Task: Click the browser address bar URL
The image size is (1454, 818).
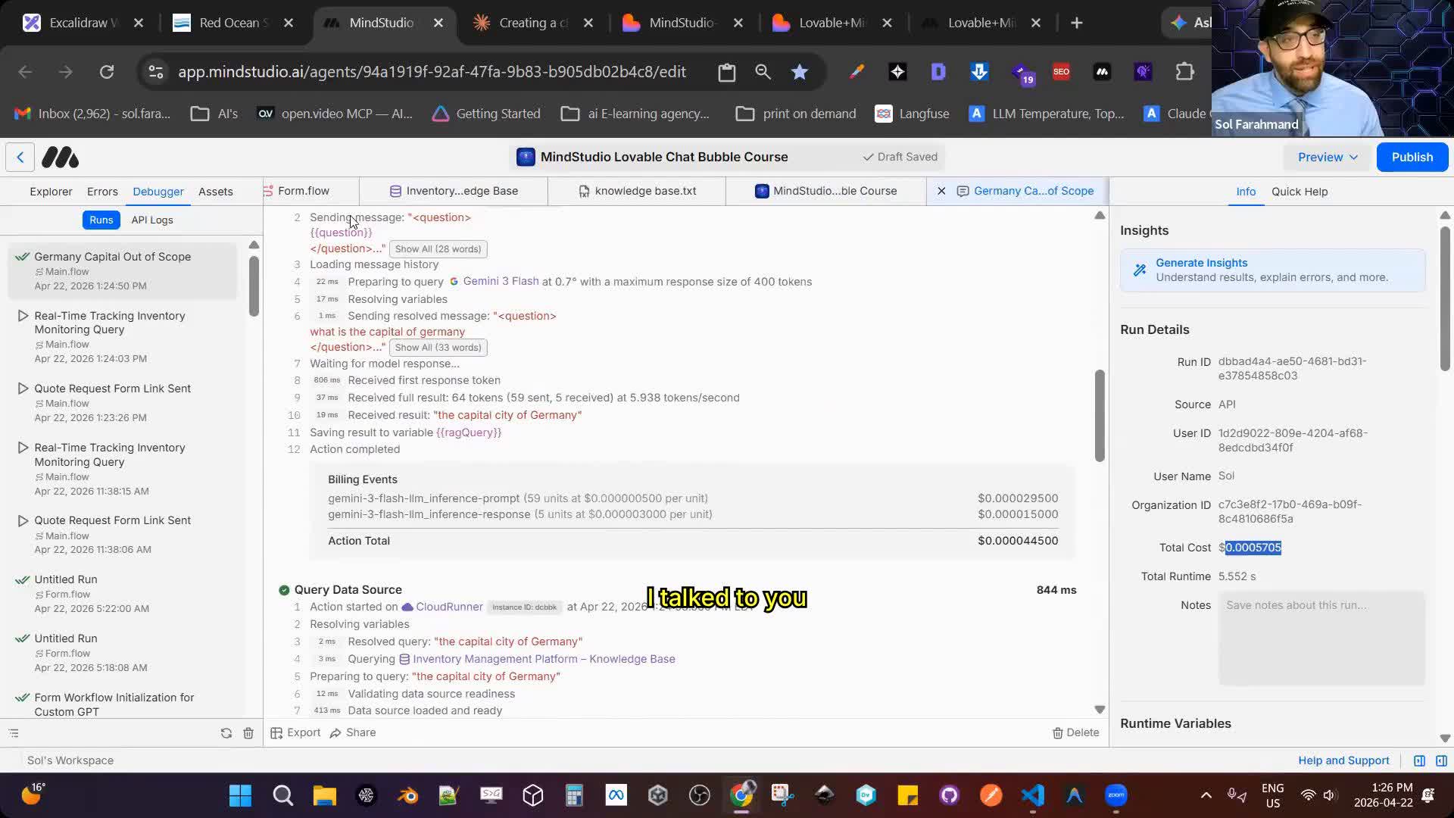Action: pyautogui.click(x=432, y=72)
